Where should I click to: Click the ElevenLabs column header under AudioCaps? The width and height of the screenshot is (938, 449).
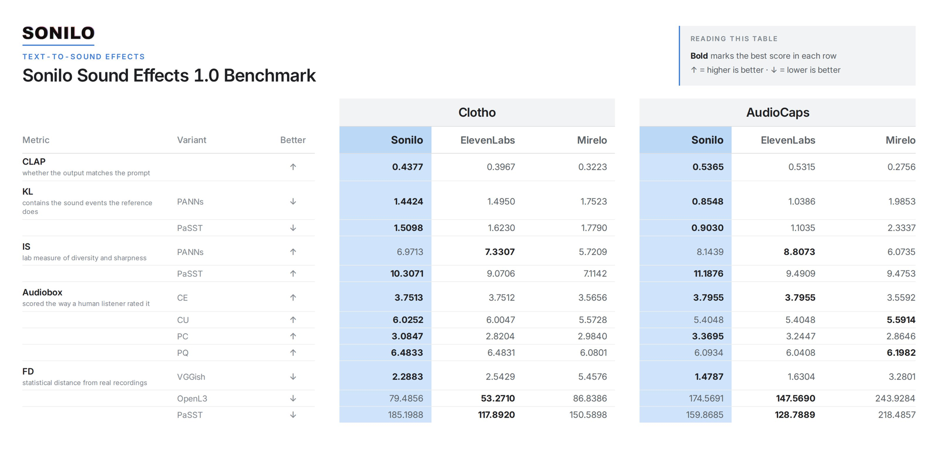coord(788,140)
